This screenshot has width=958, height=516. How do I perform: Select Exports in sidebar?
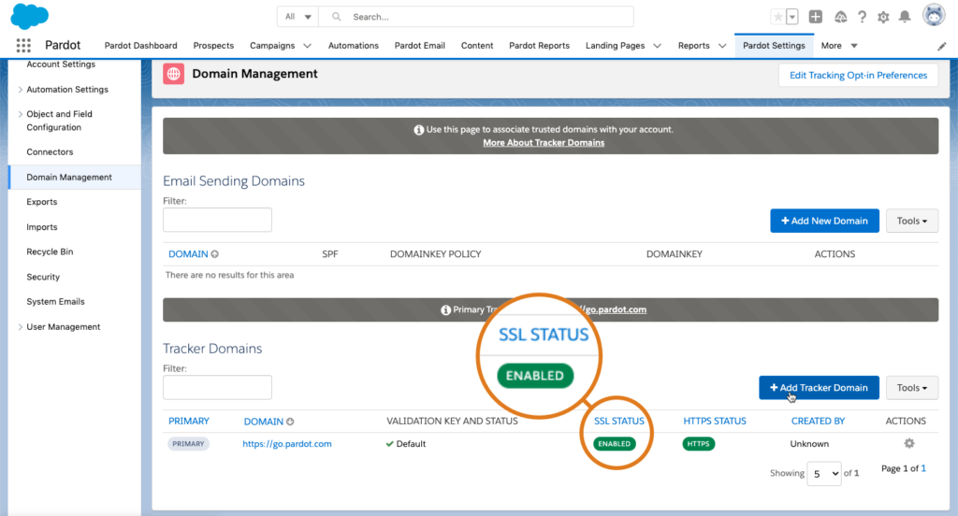coord(41,202)
